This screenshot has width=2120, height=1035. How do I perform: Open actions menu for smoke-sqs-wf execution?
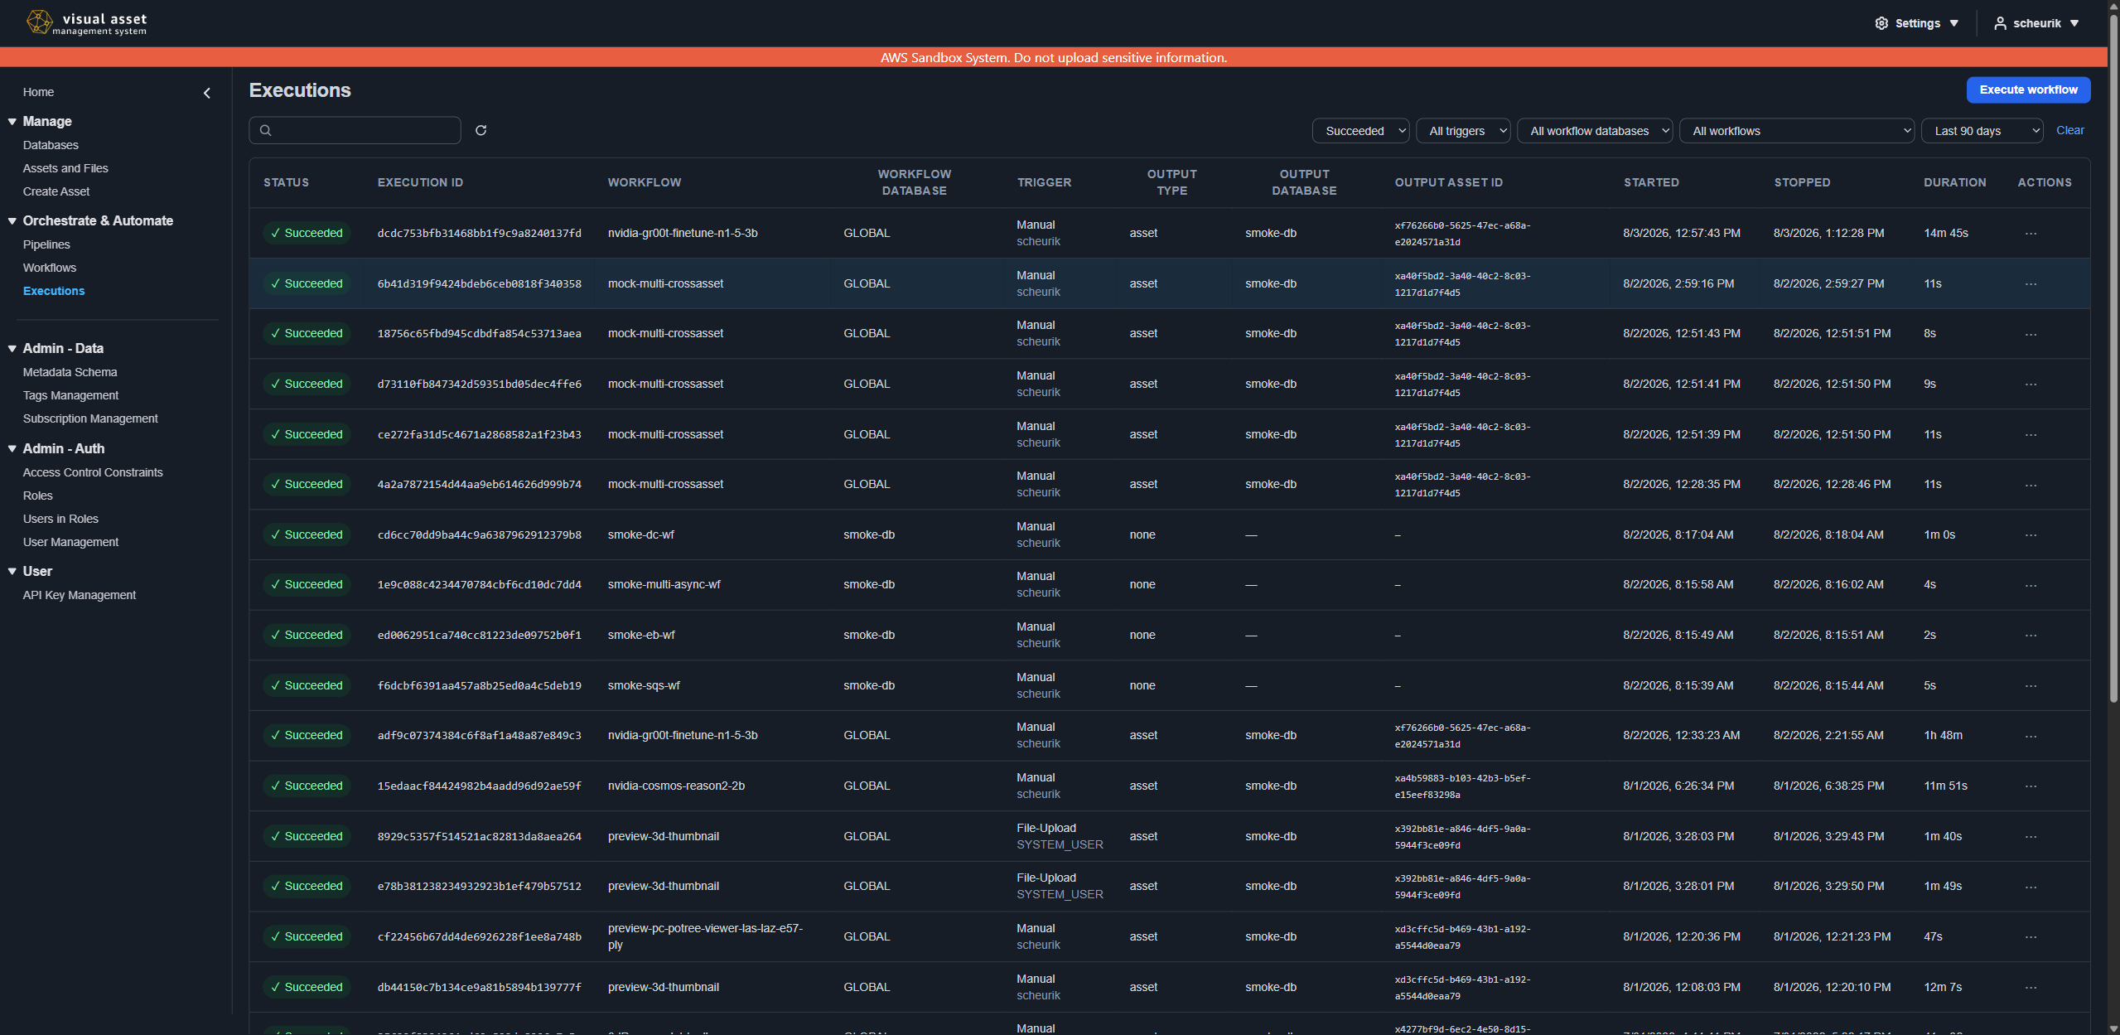(2031, 686)
